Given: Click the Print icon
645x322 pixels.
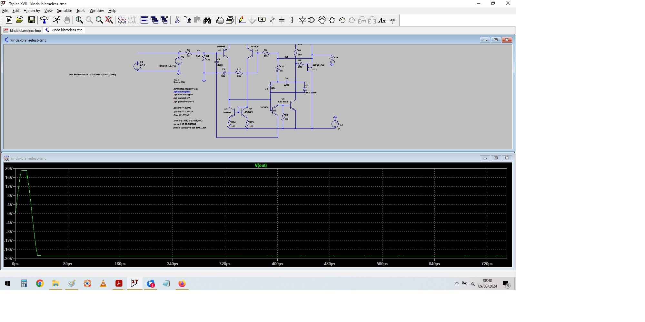Looking at the screenshot, I should pyautogui.click(x=220, y=20).
